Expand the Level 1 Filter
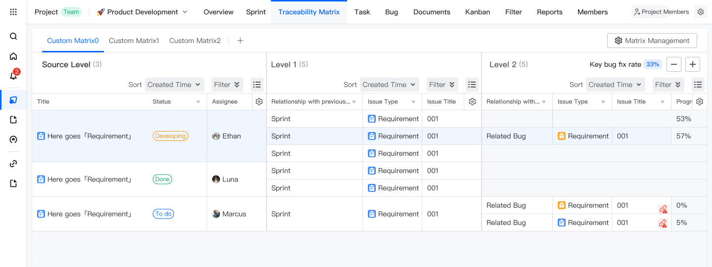 click(x=442, y=85)
